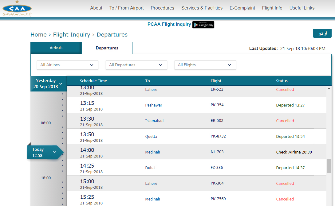
Task: Open the Useful Links menu
Action: point(302,8)
